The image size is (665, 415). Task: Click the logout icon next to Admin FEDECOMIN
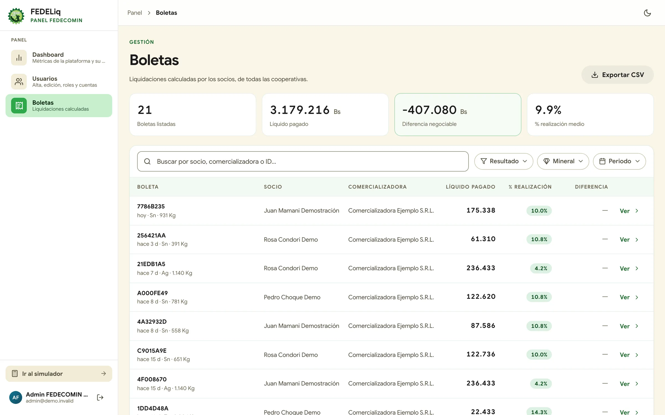(x=100, y=398)
